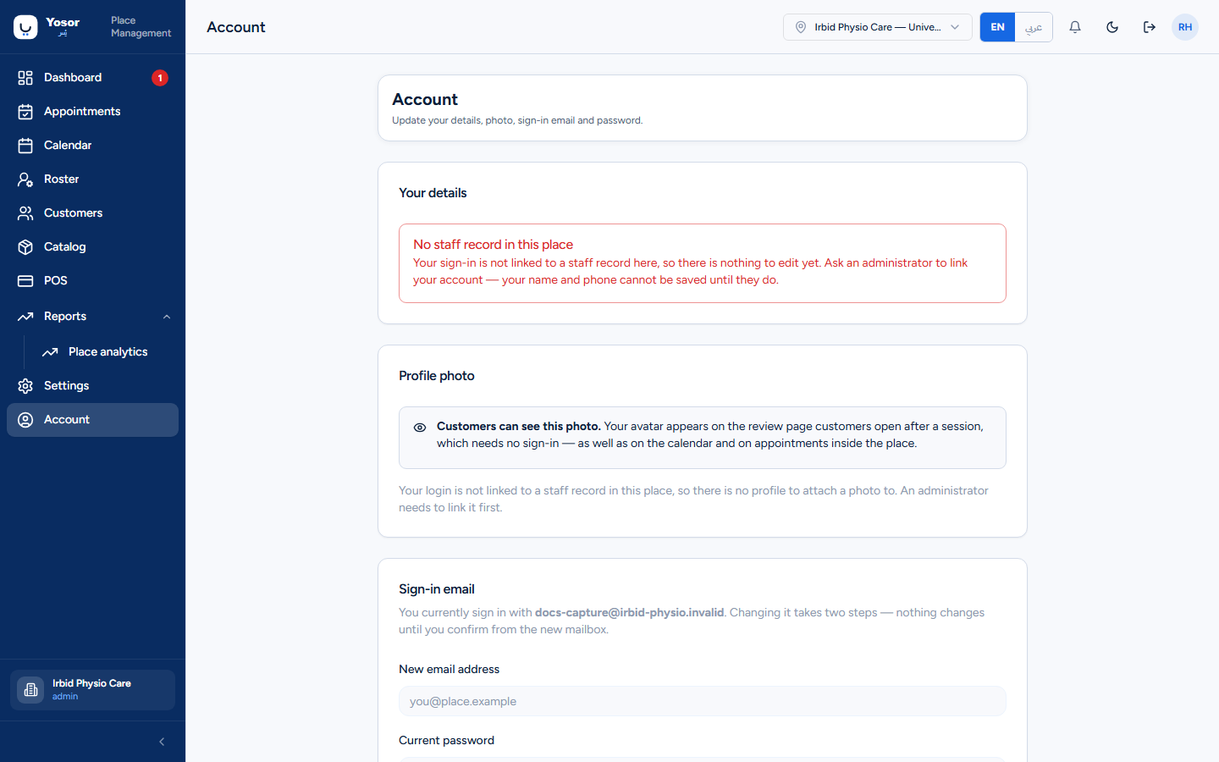Open the Irbid Physio Care place dropdown
The width and height of the screenshot is (1219, 762).
tap(878, 27)
